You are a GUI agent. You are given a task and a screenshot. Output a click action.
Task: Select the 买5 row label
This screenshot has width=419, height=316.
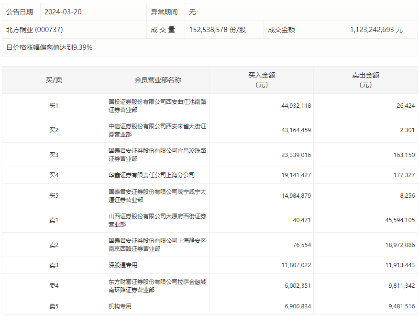pos(54,196)
